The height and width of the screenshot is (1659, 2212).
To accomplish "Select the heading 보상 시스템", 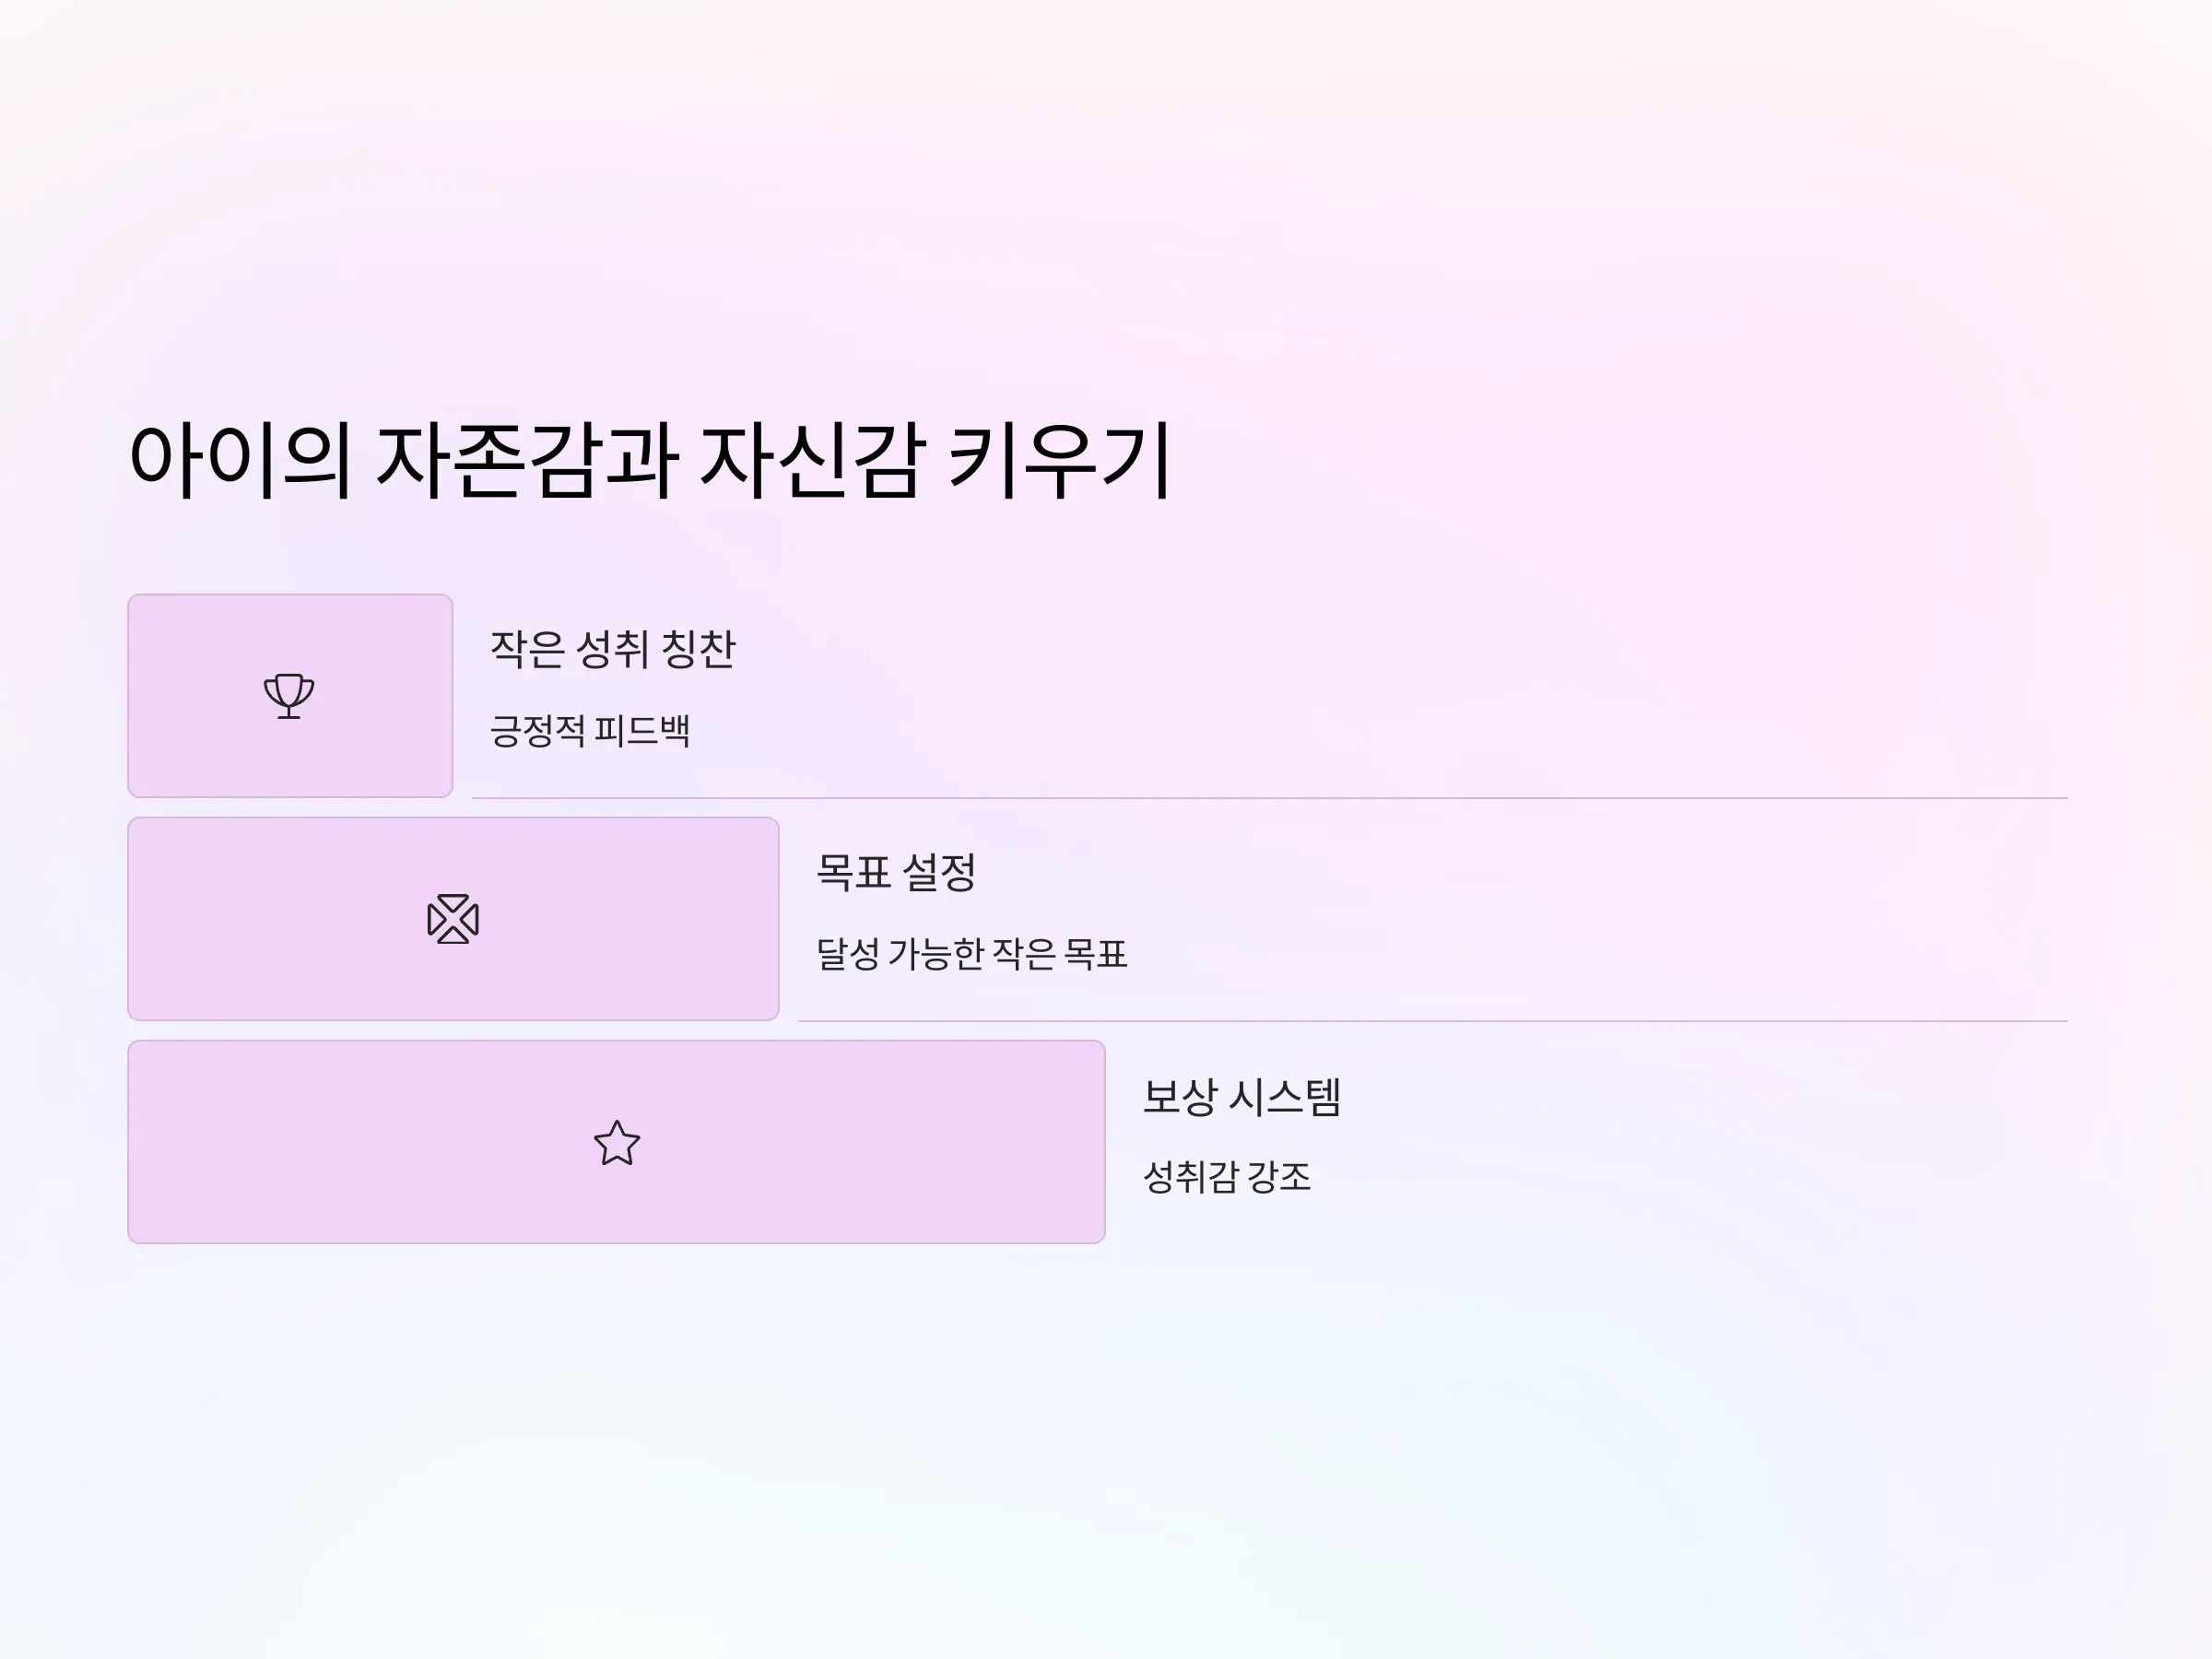I will click(1242, 1096).
